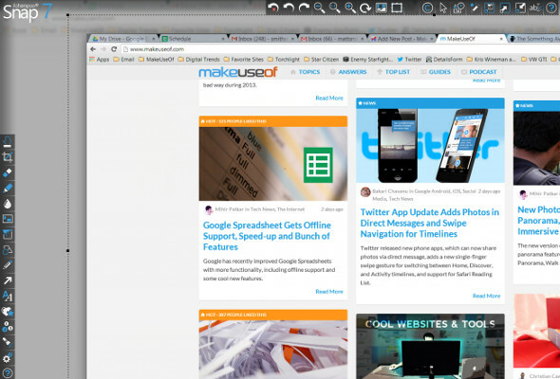
Task: Open the clipart heart and star tool
Action: (8, 312)
